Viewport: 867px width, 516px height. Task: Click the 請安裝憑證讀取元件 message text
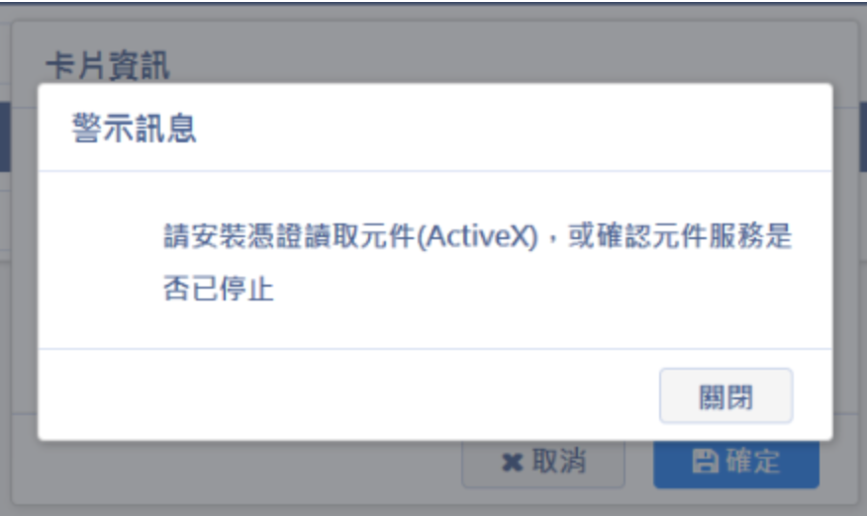(289, 236)
